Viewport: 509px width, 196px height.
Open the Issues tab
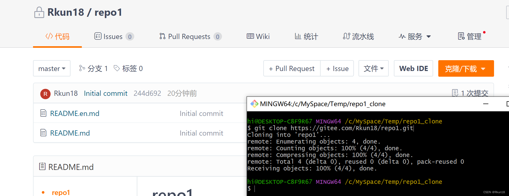(114, 36)
